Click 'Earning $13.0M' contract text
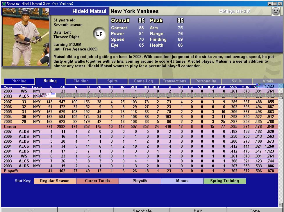The image size is (284, 212). click(x=67, y=44)
